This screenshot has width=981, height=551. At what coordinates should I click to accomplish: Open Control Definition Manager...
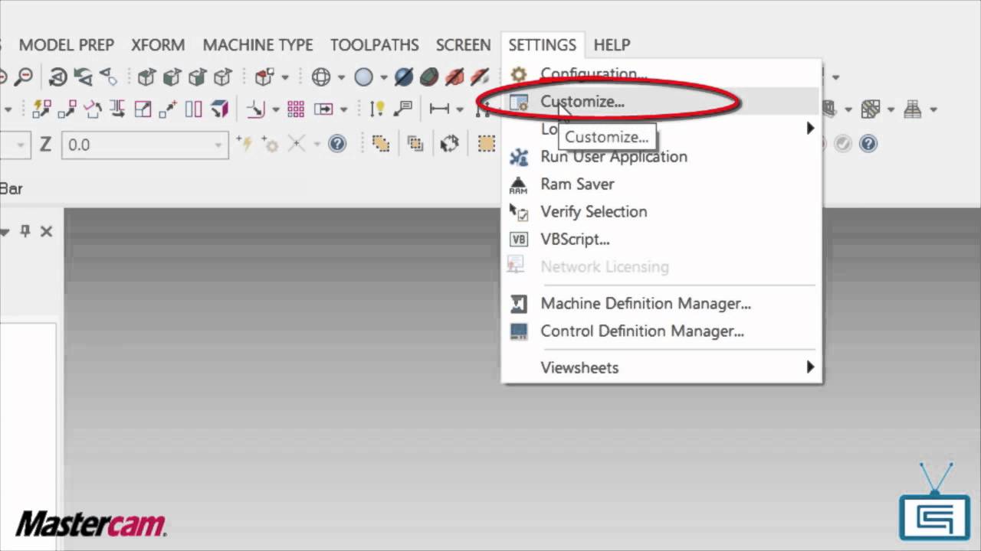[662, 331]
